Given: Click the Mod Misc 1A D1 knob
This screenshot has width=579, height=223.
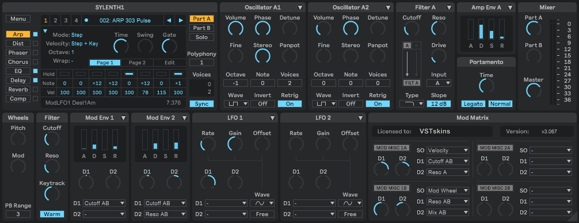Looking at the screenshot, I should pyautogui.click(x=382, y=169).
